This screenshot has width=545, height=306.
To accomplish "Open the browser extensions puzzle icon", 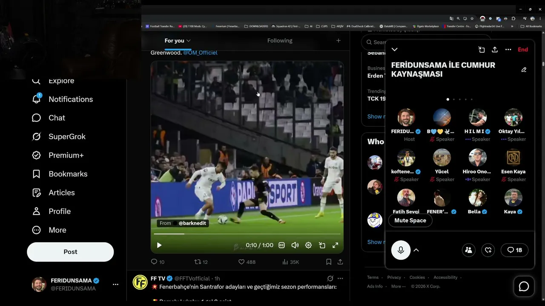I will (x=513, y=19).
